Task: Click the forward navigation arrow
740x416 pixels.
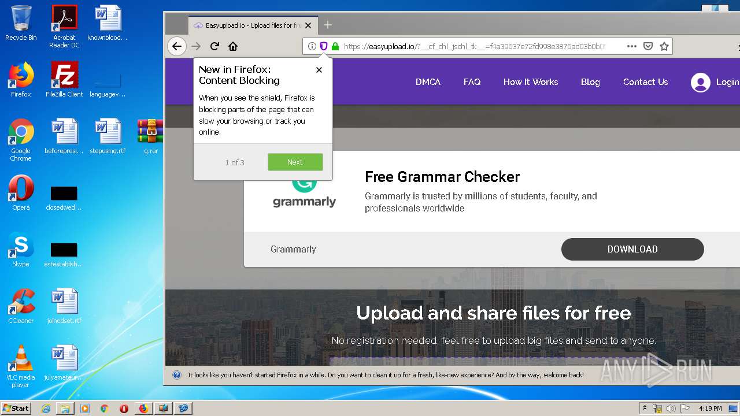Action: (x=196, y=46)
